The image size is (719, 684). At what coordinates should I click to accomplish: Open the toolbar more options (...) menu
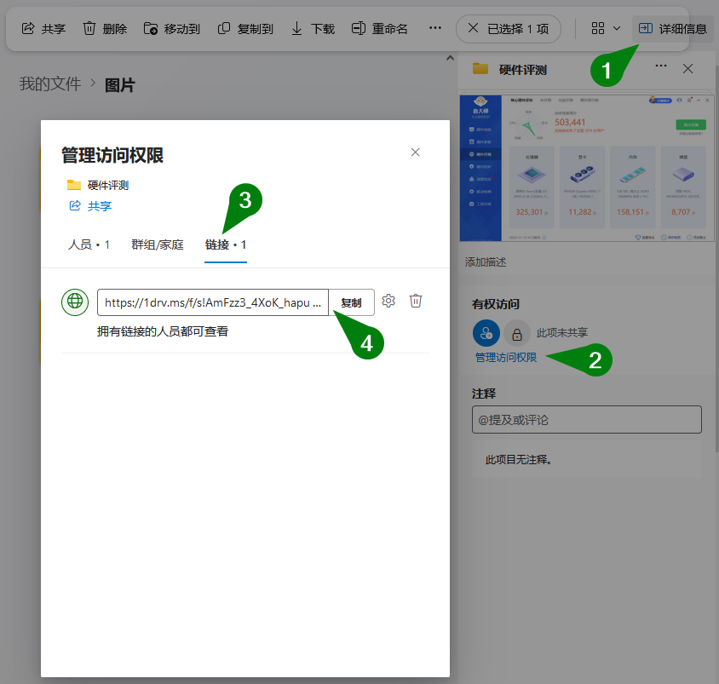click(434, 28)
